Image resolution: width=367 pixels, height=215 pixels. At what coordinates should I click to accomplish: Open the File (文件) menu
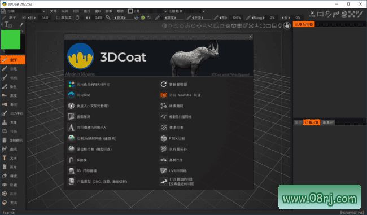53,11
